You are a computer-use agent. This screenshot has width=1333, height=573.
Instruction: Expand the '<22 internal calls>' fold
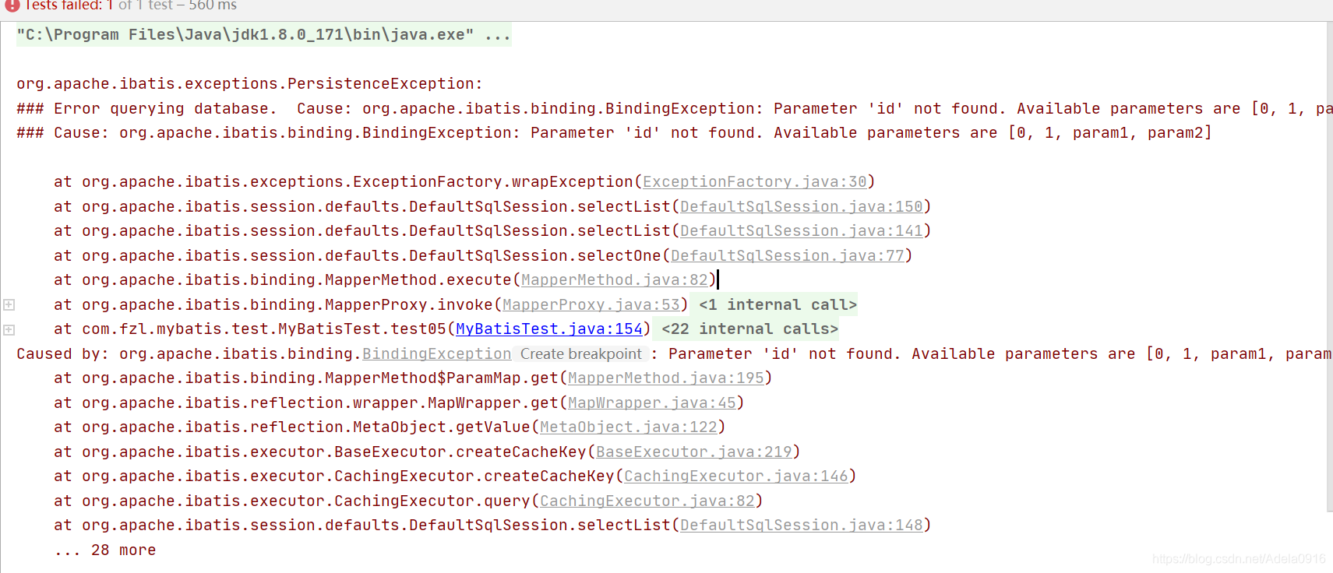[749, 329]
